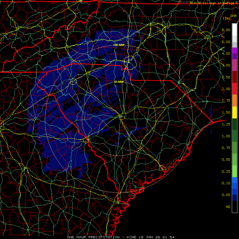Pick the white swatch on the color scale

click(x=234, y=29)
